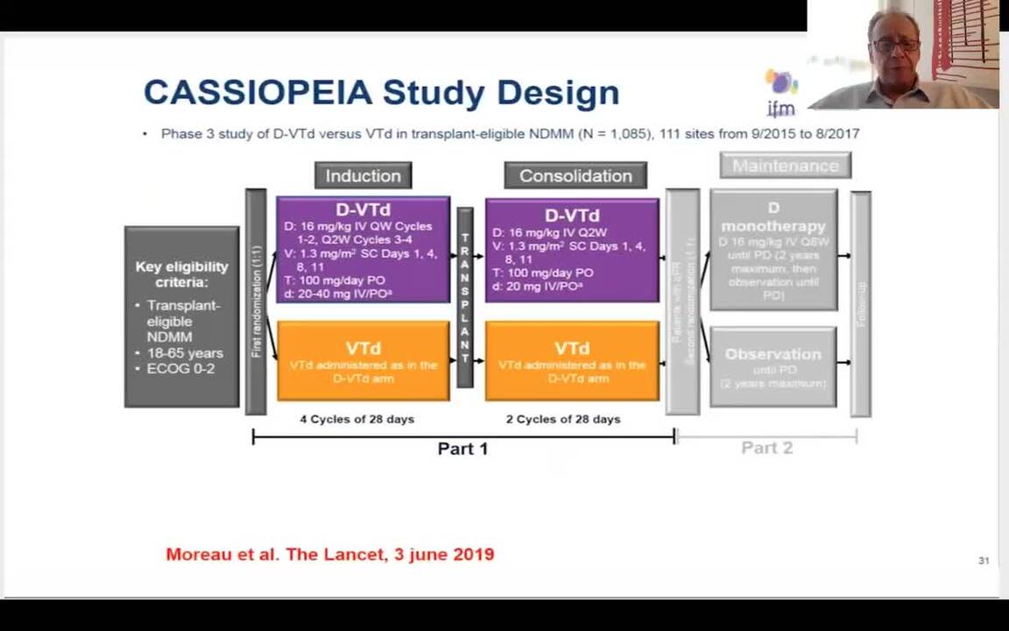This screenshot has width=1009, height=631.
Task: Click the vertical TRANSPLANT bar
Action: [465, 297]
